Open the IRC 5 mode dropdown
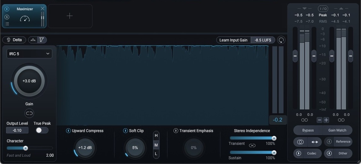This screenshot has width=361, height=164. tap(29, 54)
